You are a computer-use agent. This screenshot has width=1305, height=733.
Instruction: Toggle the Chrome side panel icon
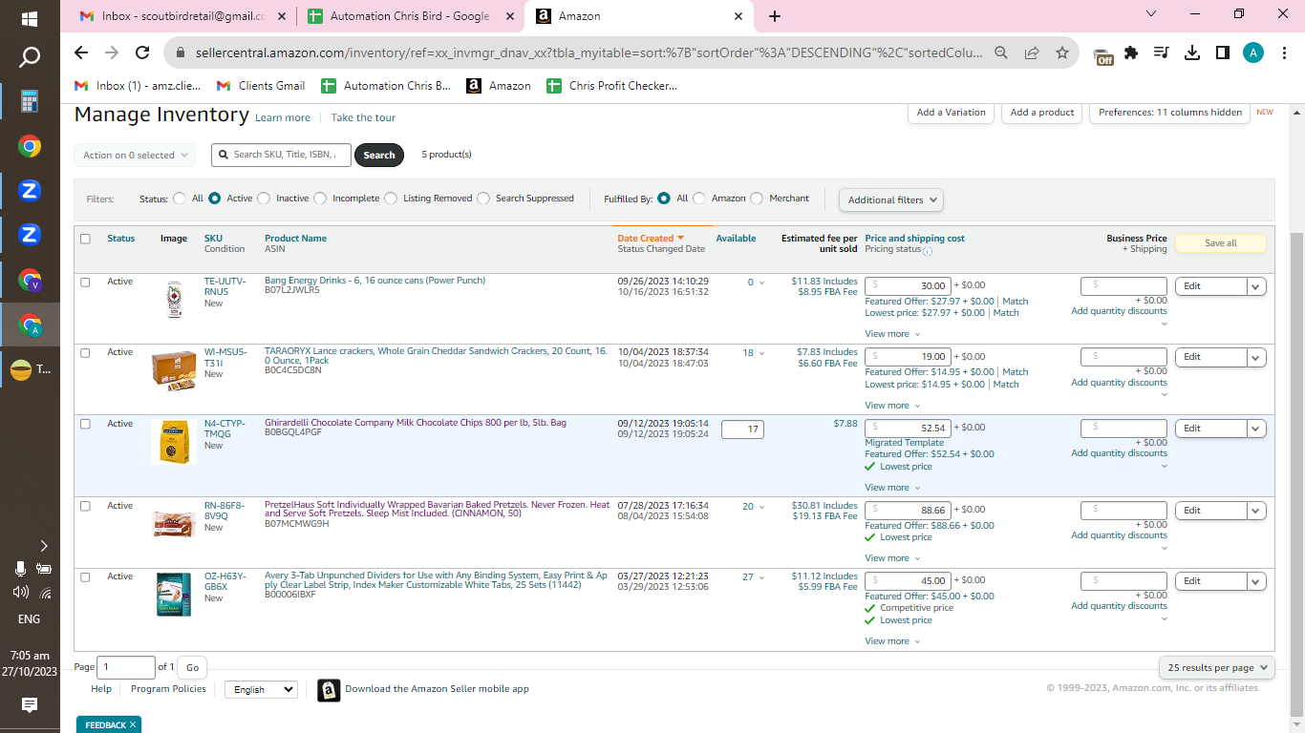click(1223, 53)
